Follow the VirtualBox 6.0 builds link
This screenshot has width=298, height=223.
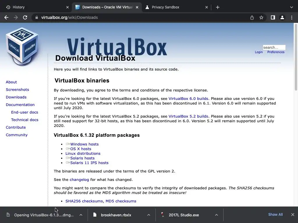(x=188, y=99)
